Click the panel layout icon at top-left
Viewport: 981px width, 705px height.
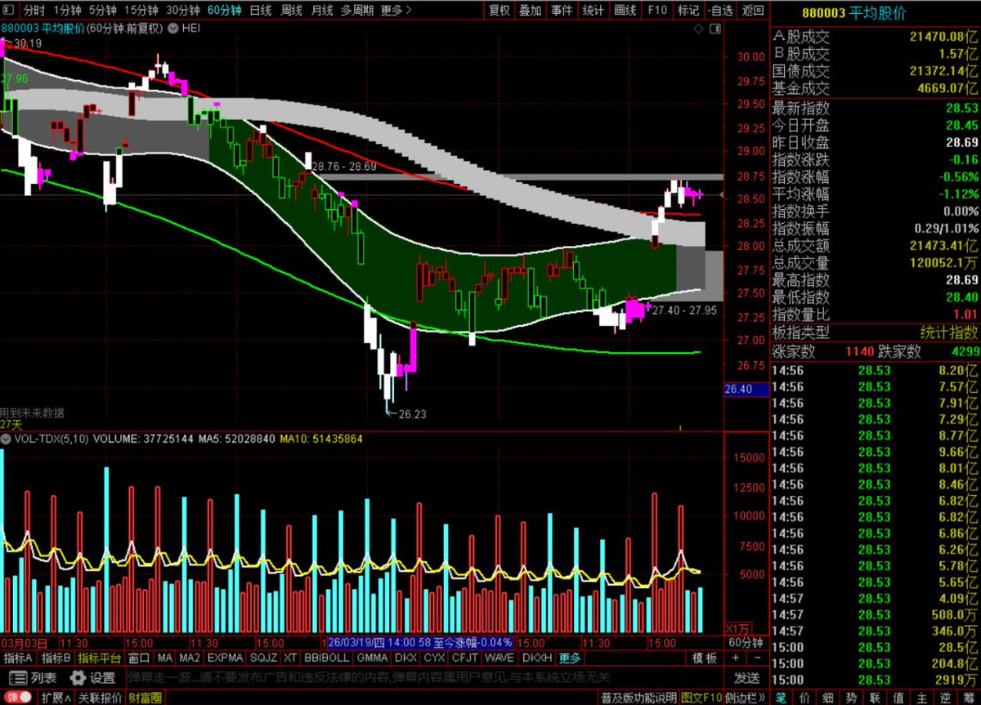point(8,11)
